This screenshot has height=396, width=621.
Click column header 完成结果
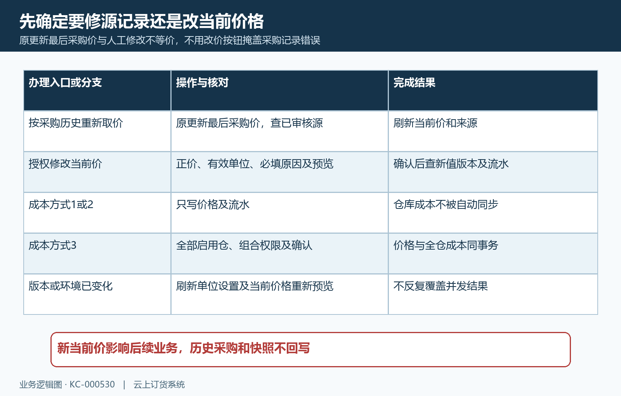click(493, 90)
